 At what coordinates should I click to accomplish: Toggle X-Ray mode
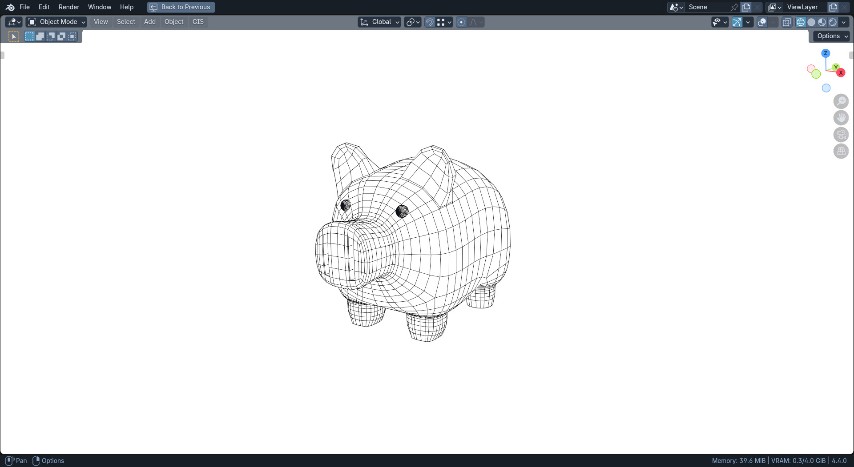tap(787, 22)
